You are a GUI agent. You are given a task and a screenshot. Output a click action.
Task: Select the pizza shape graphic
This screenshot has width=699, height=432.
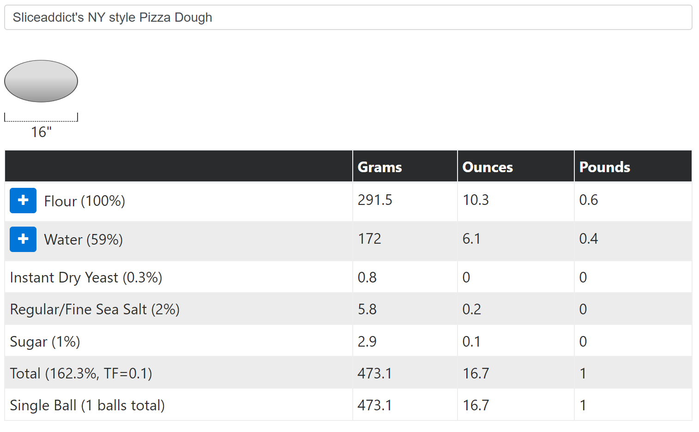tap(41, 81)
